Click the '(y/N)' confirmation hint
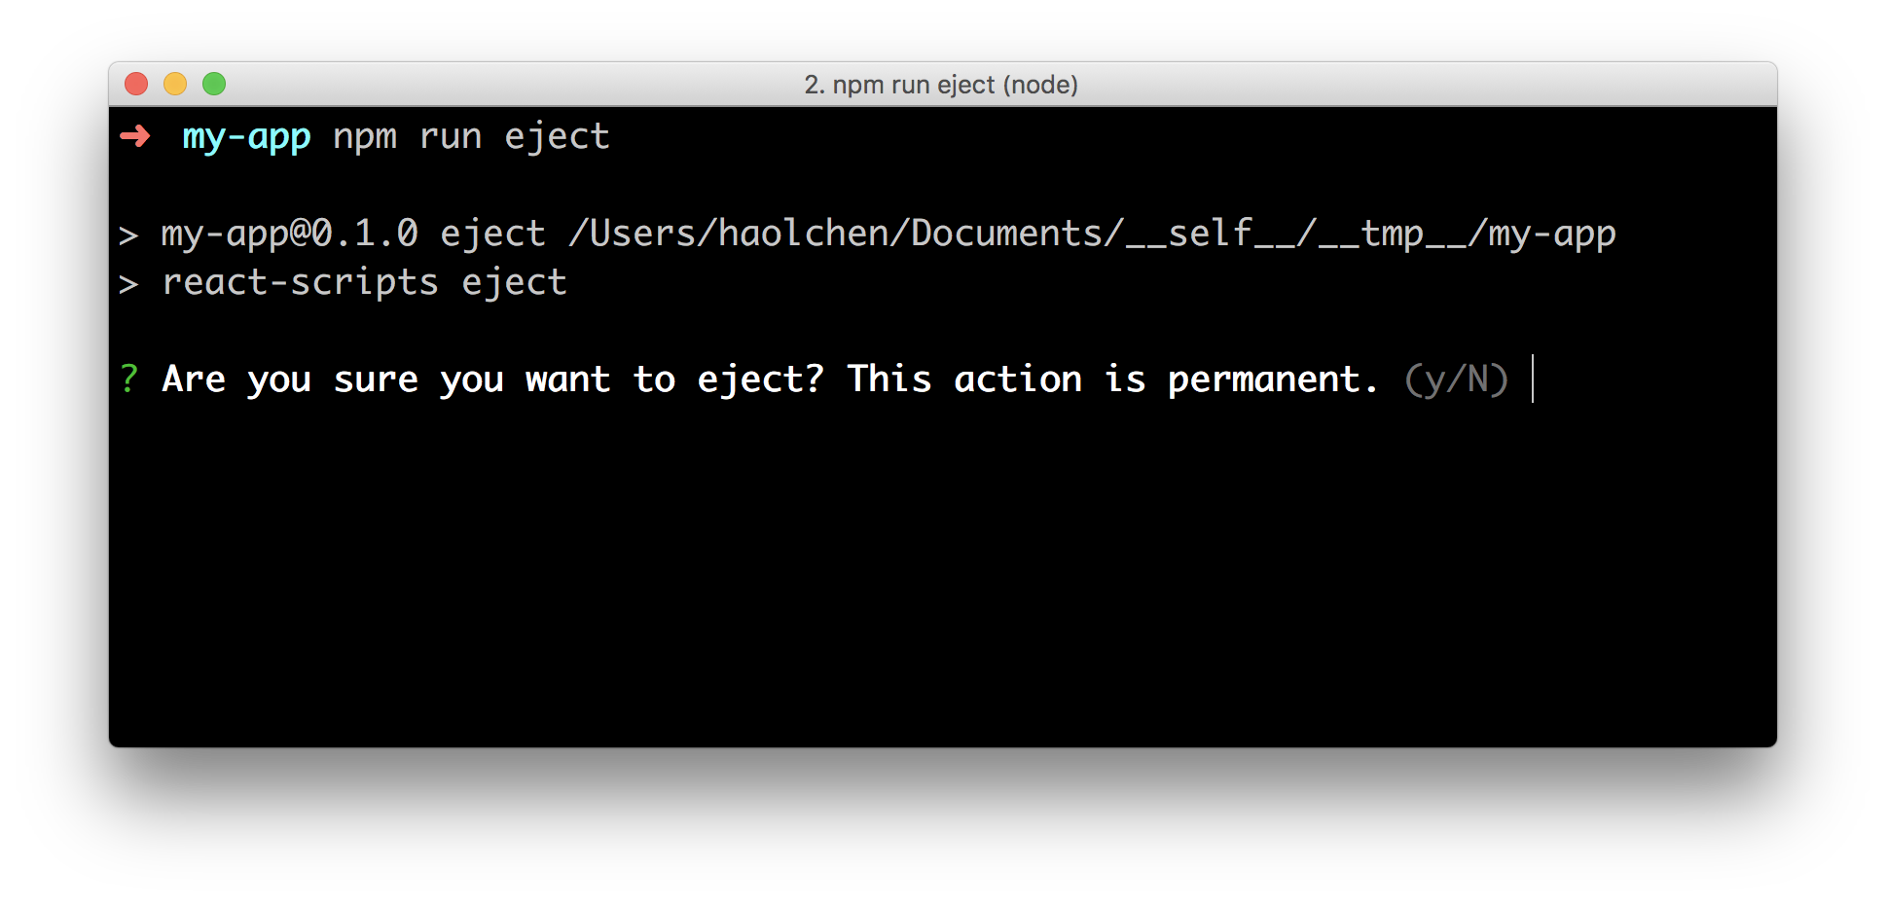The image size is (1886, 903). point(1457,379)
